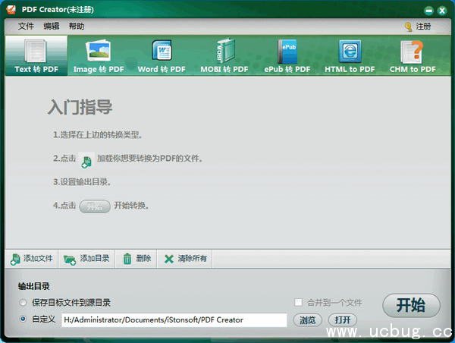Open the 编辑 menu
455x343 pixels.
[51, 26]
